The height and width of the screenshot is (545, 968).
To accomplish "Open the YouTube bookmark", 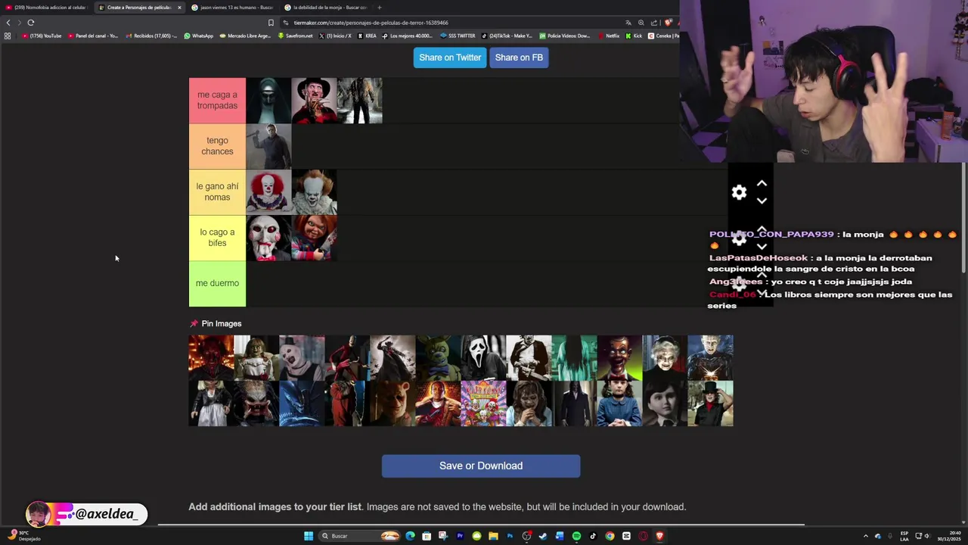I will [x=42, y=36].
